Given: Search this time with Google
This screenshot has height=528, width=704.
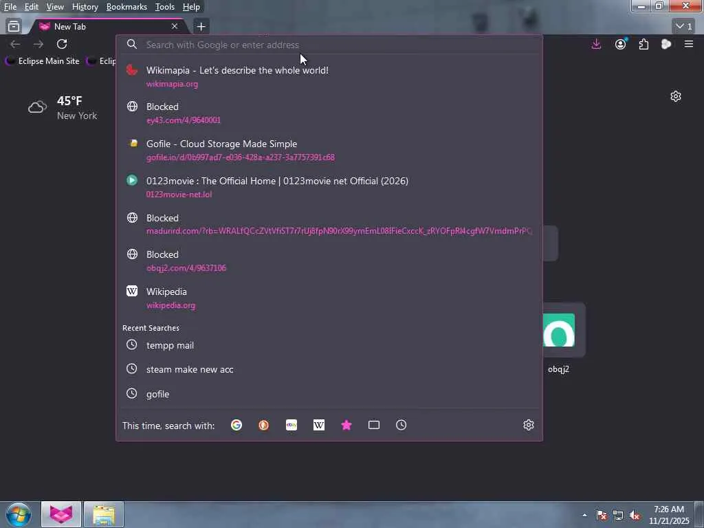Looking at the screenshot, I should pyautogui.click(x=236, y=425).
